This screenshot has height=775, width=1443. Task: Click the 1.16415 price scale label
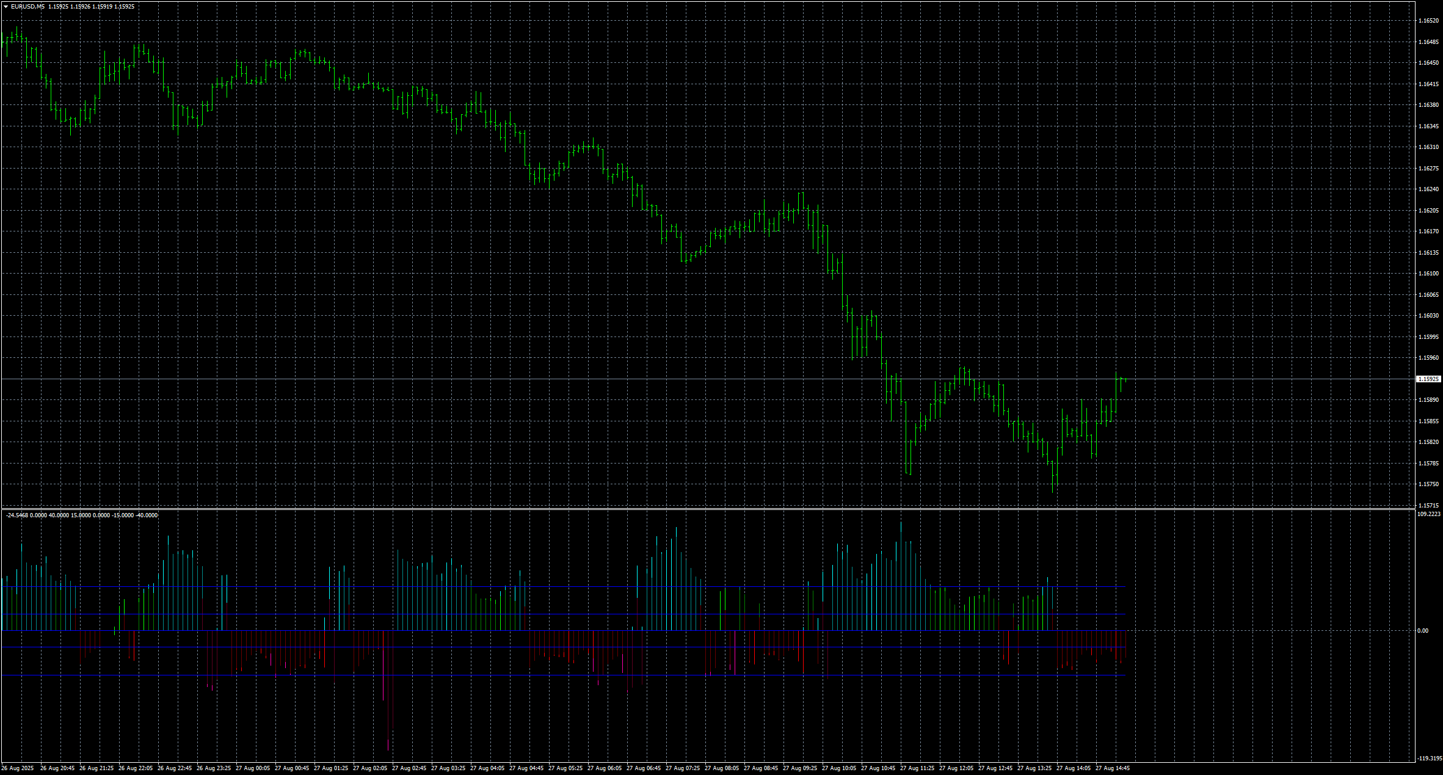click(x=1428, y=84)
